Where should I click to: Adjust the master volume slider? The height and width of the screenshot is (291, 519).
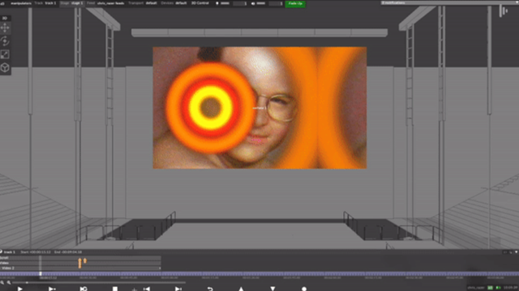click(x=261, y=3)
